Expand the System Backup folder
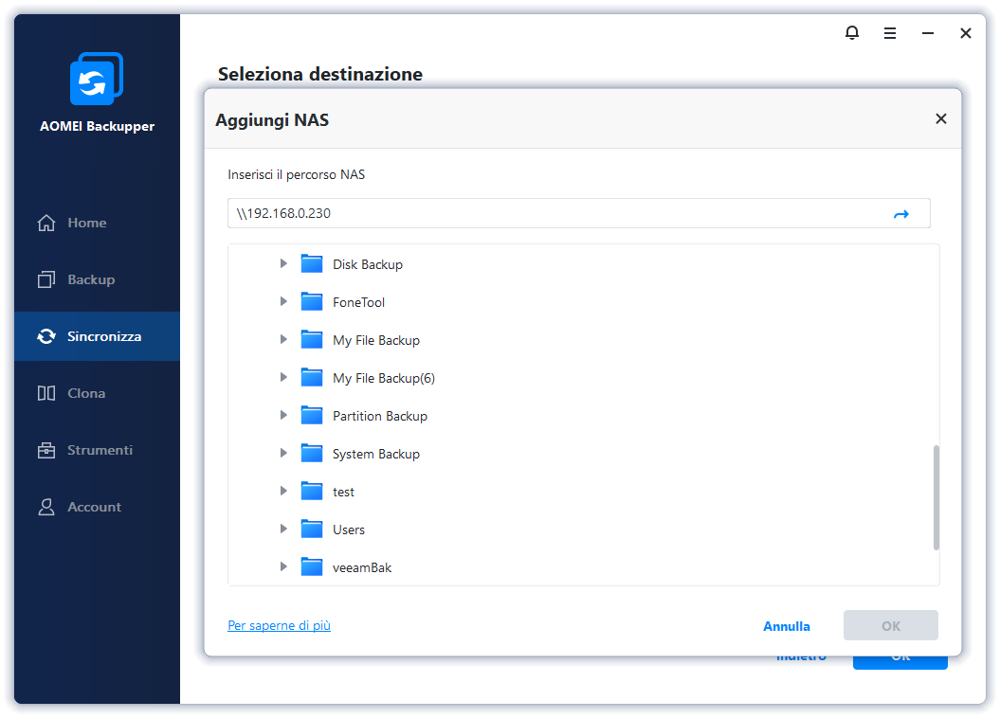The height and width of the screenshot is (718, 1000). coord(283,454)
